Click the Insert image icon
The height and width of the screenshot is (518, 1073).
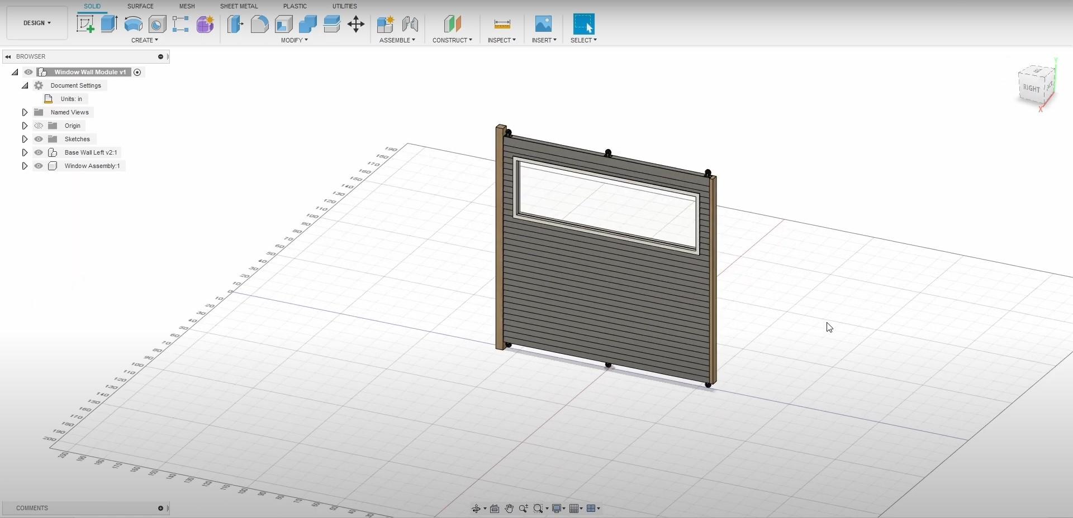coord(543,24)
